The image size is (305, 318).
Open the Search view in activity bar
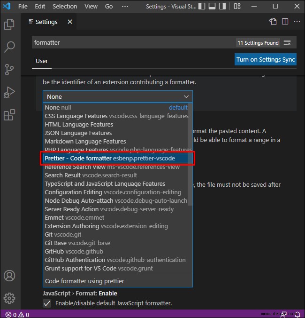[x=9, y=47]
